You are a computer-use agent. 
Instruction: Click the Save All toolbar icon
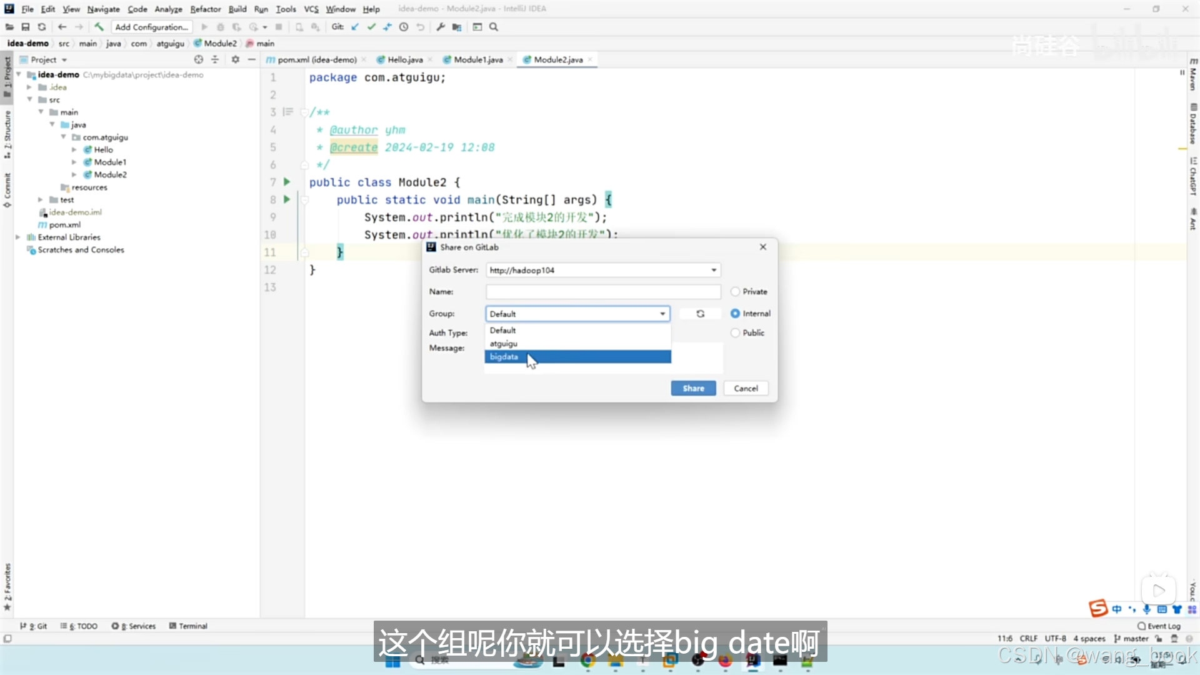coord(26,27)
